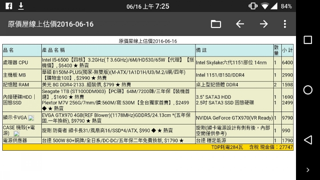Tap the Intel 1151/B150/DDR4 note

(x=220, y=75)
